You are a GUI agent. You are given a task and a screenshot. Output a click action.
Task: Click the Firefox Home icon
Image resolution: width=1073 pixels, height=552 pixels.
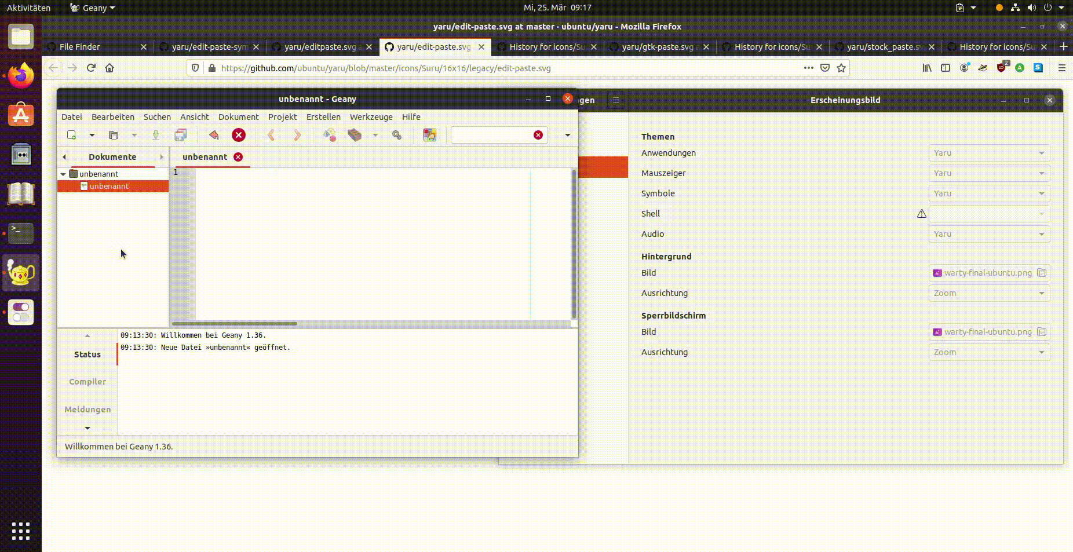click(110, 68)
